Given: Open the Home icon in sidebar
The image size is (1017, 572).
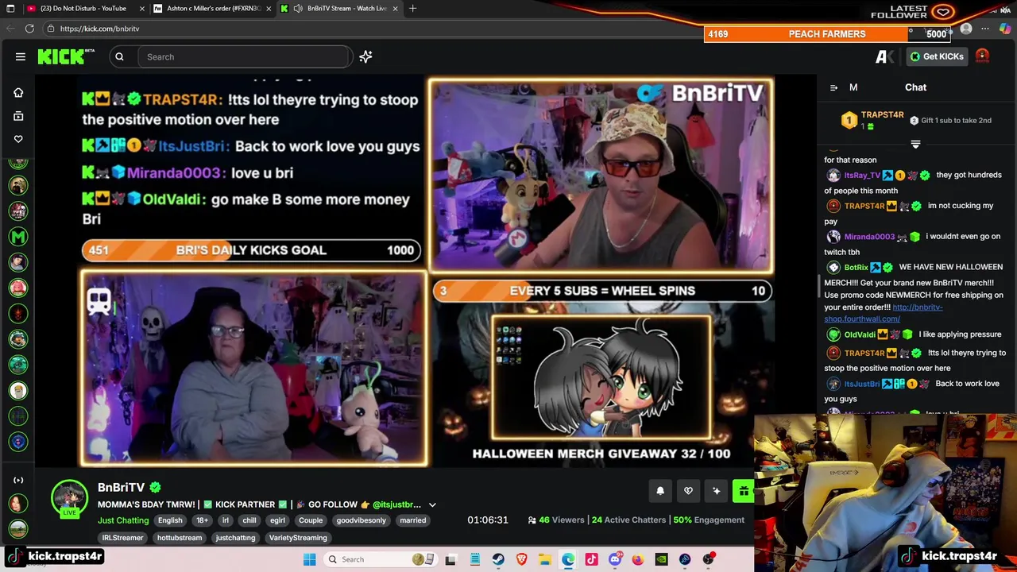Looking at the screenshot, I should coord(18,93).
